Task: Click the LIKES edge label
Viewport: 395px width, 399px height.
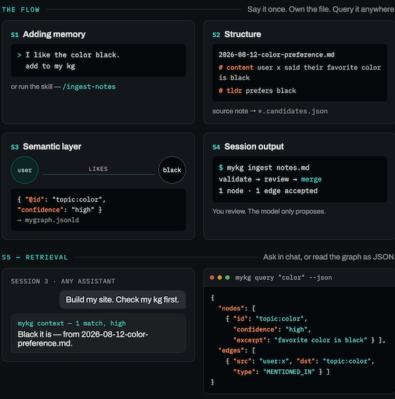Action: 98,168
